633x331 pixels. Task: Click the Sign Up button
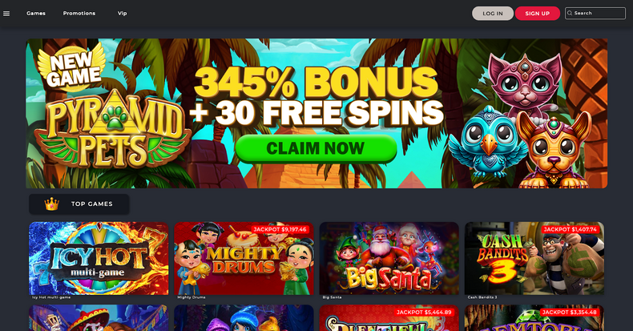[538, 14]
